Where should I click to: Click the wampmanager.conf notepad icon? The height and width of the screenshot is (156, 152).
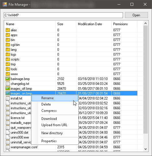click(8, 147)
